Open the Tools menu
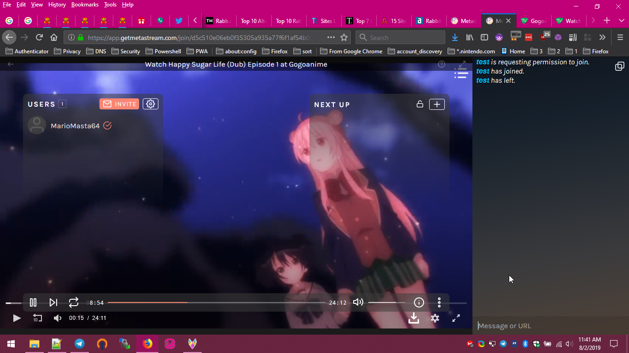The image size is (629, 353). pos(110,5)
